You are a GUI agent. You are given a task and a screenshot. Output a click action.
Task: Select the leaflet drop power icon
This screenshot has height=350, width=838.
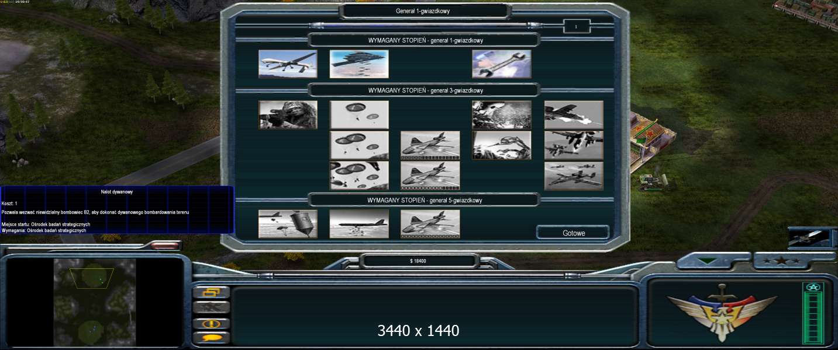[502, 115]
